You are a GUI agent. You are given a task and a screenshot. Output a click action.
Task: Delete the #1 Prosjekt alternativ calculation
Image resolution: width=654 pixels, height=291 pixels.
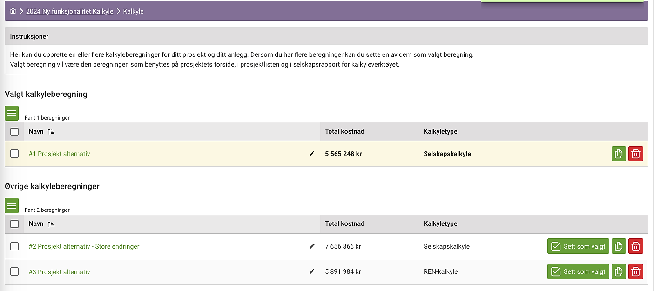coord(636,154)
